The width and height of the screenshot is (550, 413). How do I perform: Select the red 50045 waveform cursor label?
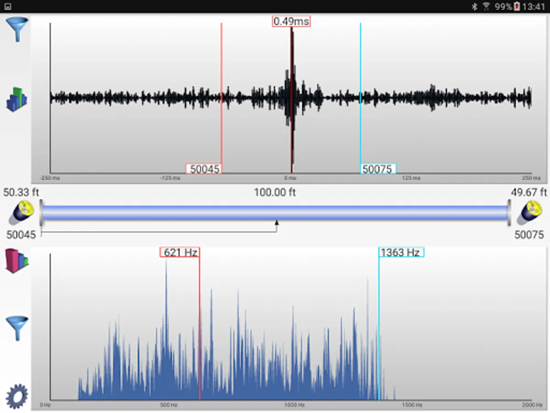pos(204,169)
